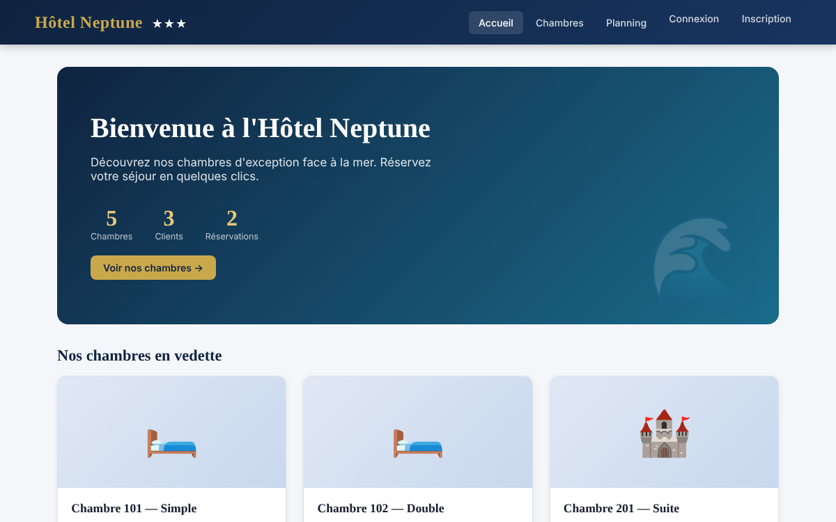The height and width of the screenshot is (522, 836).
Task: Click the Découvrez nos chambres description paragraph
Action: 261,169
